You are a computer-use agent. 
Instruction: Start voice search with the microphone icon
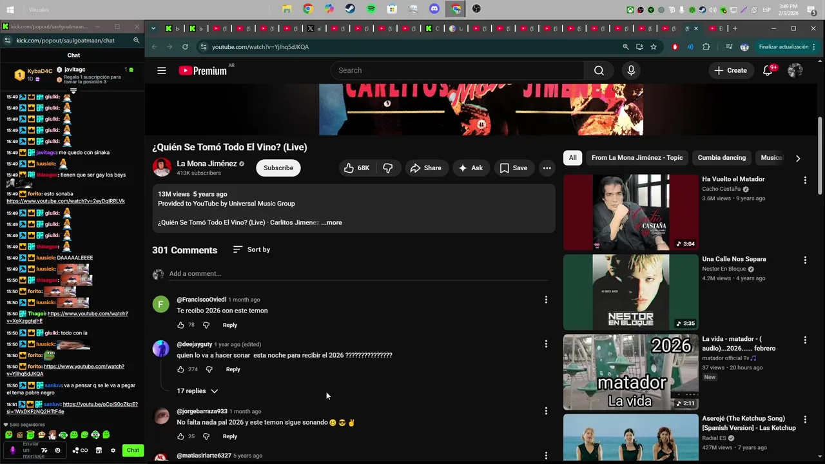[x=631, y=71]
